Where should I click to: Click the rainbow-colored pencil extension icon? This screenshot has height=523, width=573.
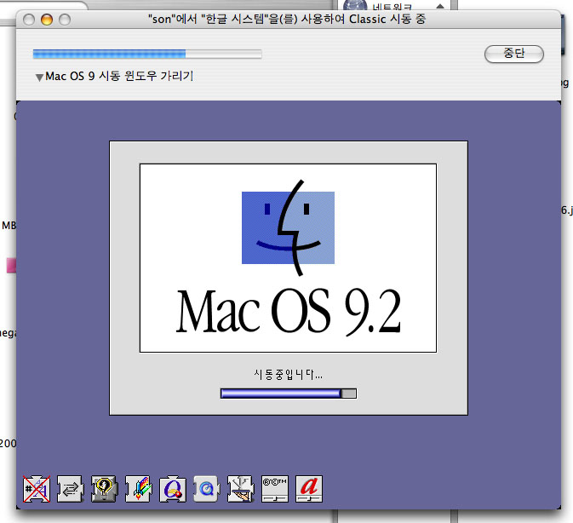click(x=138, y=488)
